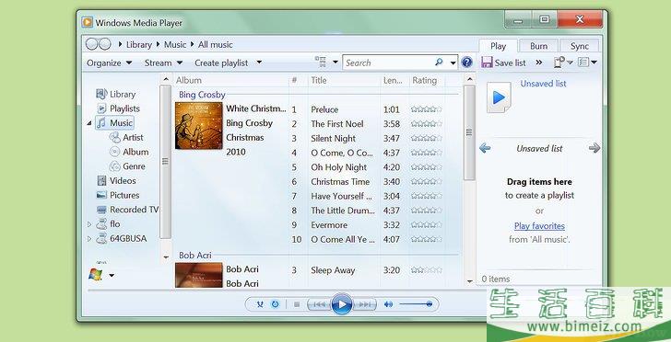Viewport: 671px width, 342px height.
Task: Click the track list vertical scrollbar
Action: (469, 132)
